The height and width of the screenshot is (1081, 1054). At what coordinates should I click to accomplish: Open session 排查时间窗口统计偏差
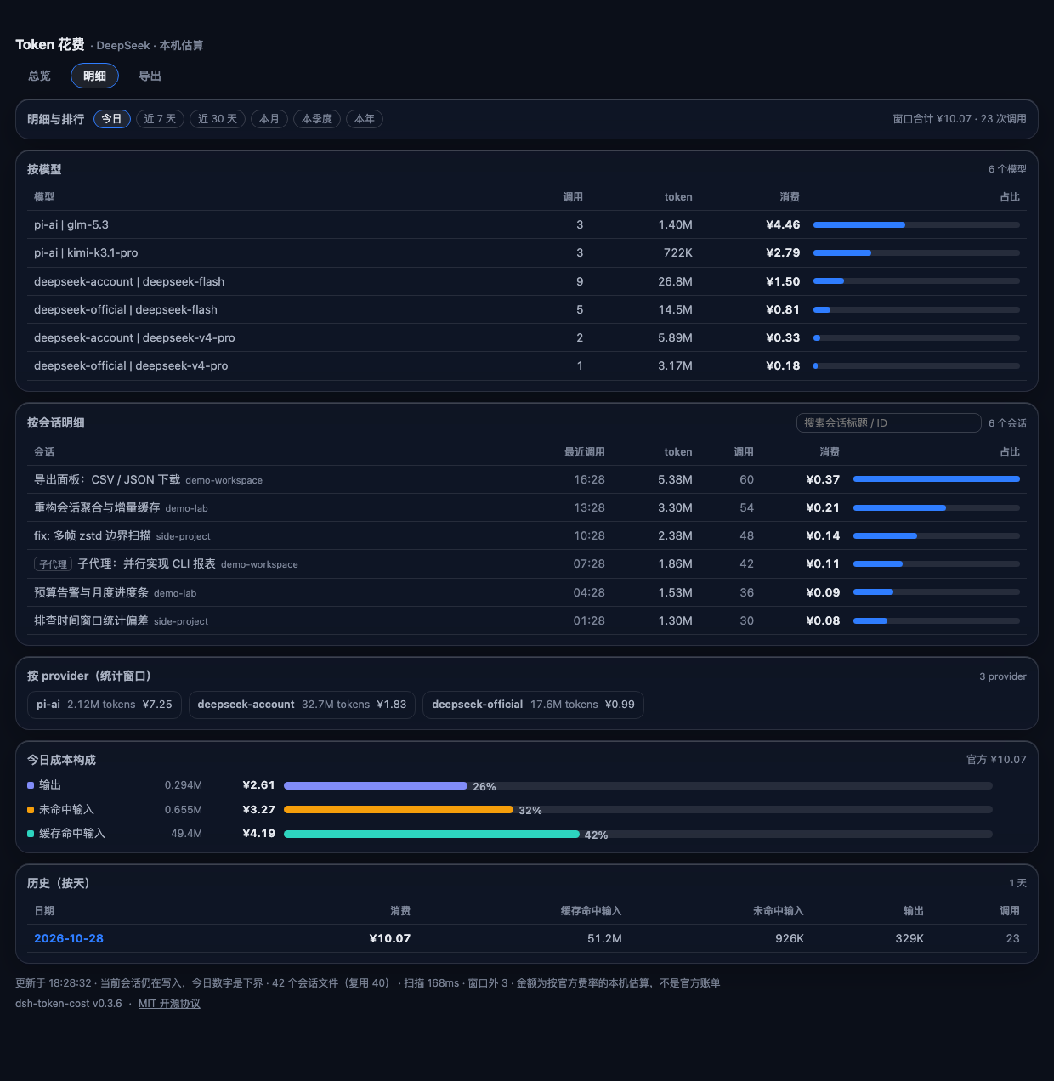tap(527, 620)
